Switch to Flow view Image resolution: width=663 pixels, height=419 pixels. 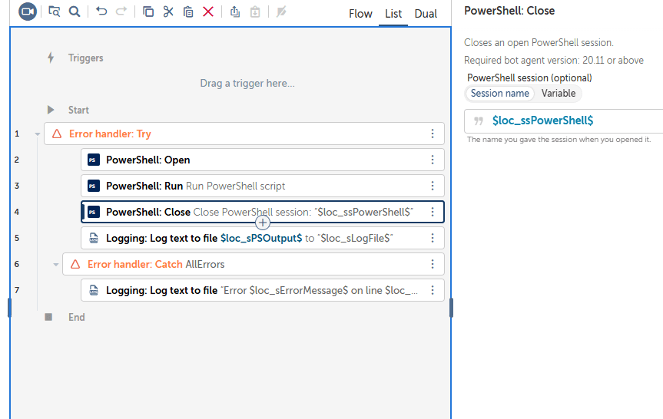coord(360,14)
